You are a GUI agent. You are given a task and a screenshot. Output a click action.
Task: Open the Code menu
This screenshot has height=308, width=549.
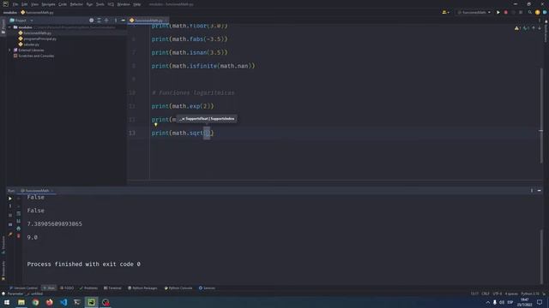coord(63,4)
